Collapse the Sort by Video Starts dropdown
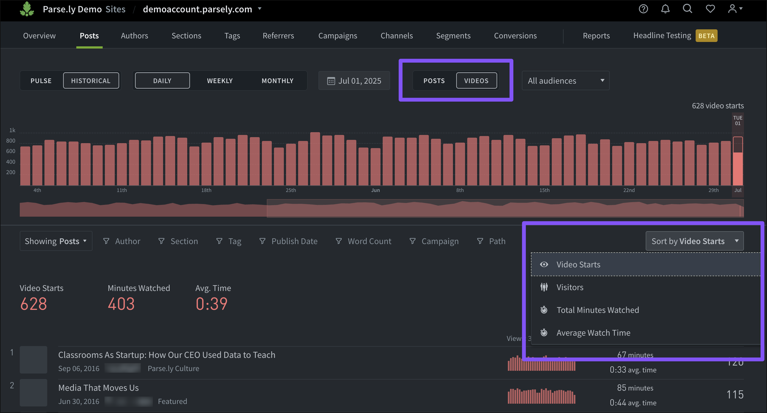767x413 pixels. (694, 241)
